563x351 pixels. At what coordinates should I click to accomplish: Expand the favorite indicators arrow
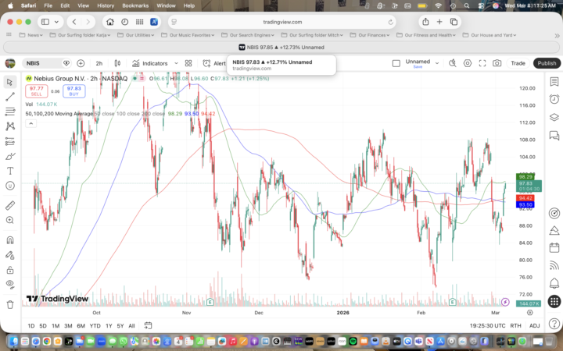pos(176,63)
